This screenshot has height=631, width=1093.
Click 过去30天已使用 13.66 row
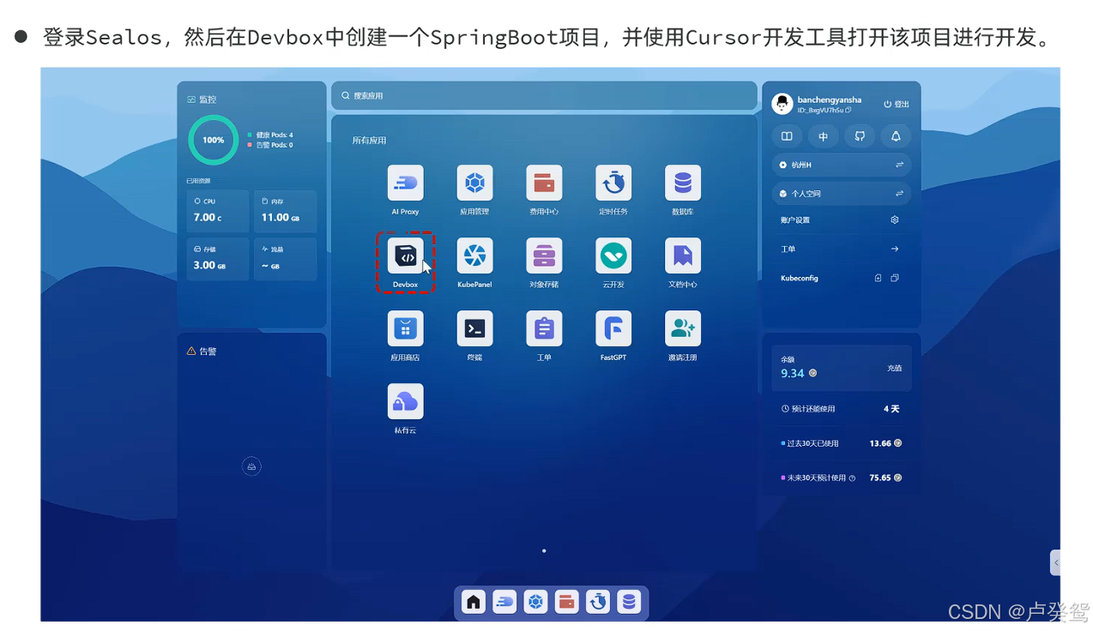pos(842,443)
